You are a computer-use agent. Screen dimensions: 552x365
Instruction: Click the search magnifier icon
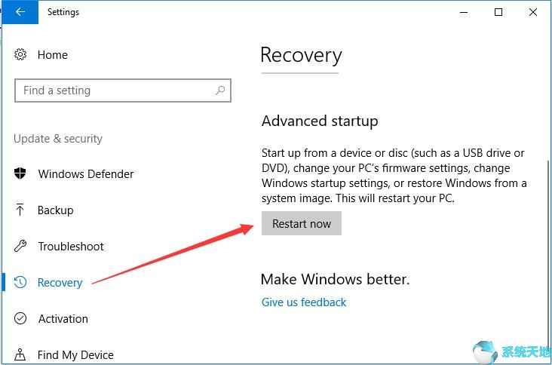coord(219,90)
